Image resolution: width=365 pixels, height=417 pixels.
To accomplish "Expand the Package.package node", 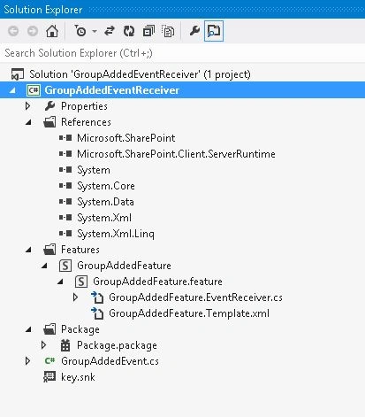I will point(43,345).
